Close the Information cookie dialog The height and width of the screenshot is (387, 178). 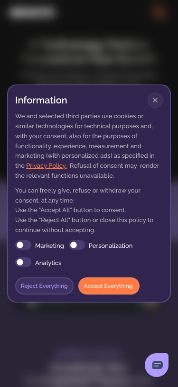pos(155,100)
